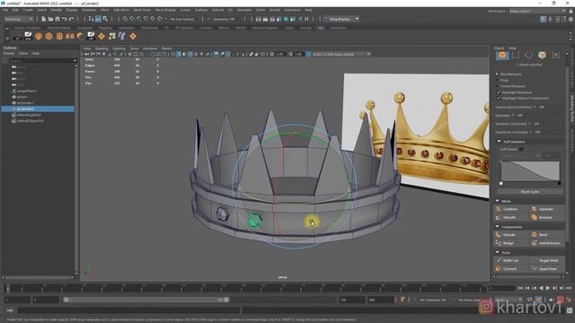
Task: Click the boxed X icon in Modeling Toolkit
Action: point(555,55)
